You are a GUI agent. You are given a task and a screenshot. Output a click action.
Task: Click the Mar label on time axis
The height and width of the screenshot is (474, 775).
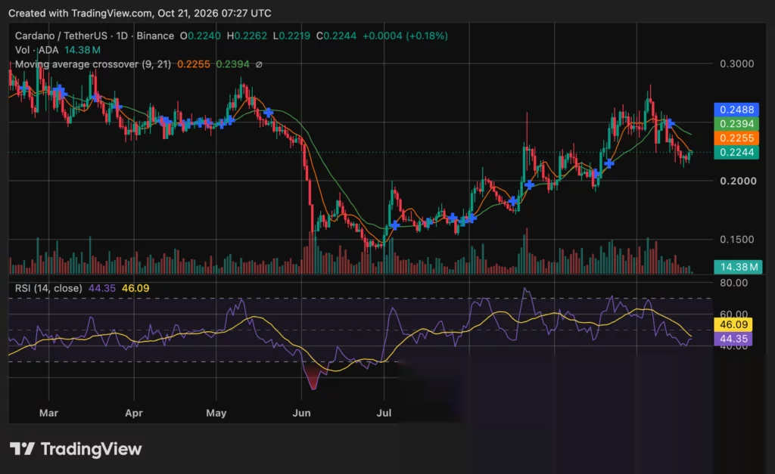tap(48, 413)
